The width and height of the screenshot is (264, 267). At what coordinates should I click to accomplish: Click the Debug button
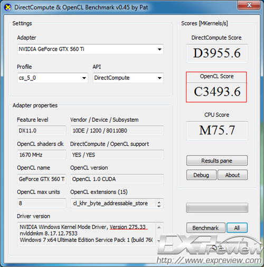click(x=201, y=175)
